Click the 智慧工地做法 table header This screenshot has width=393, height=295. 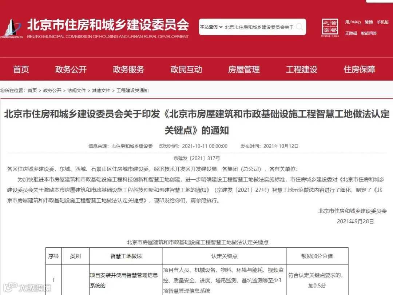126,256
